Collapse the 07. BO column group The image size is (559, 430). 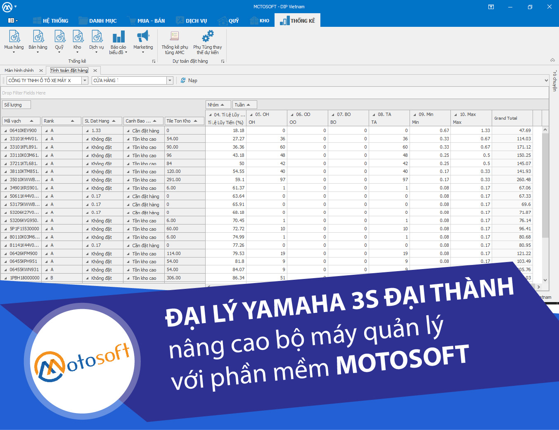point(333,115)
